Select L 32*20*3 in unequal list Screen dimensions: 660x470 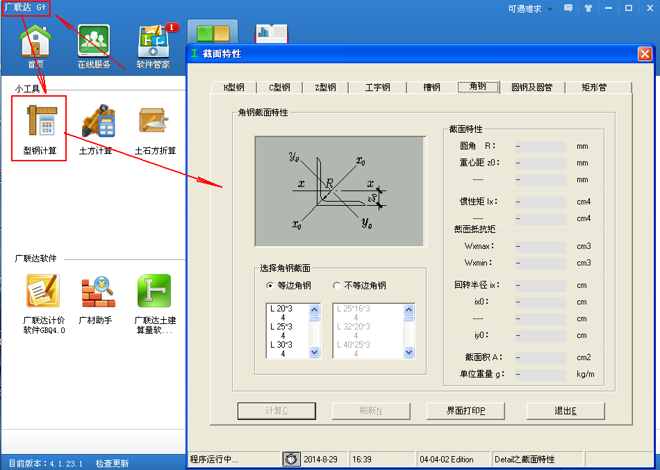354,327
